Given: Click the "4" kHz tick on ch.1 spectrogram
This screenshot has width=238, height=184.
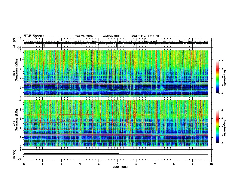Looking at the screenshot, I should coord(21,78).
